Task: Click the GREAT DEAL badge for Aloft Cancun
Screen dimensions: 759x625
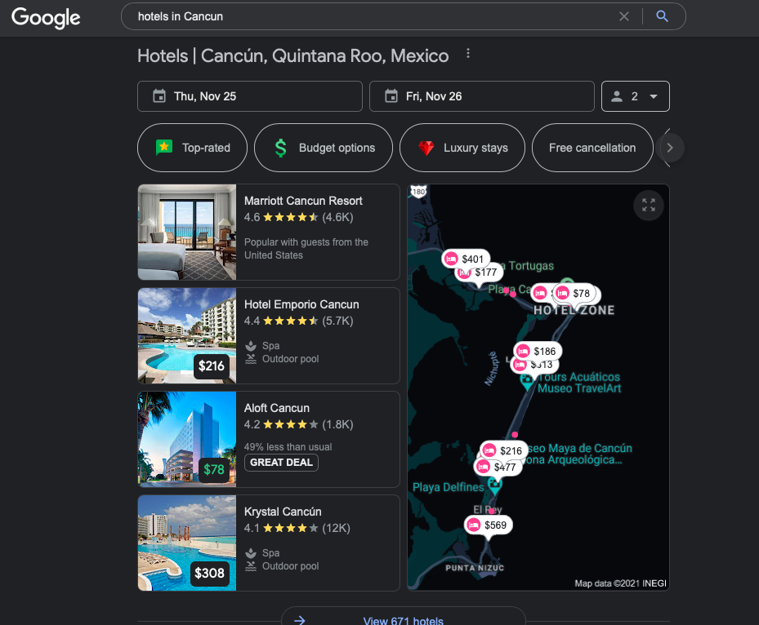Action: pyautogui.click(x=281, y=462)
